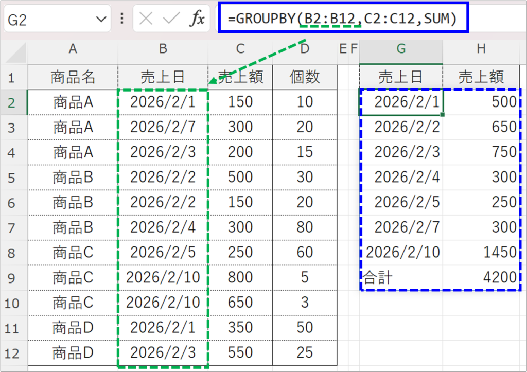
Task: Click the Insert Function fx icon
Action: pos(197,19)
